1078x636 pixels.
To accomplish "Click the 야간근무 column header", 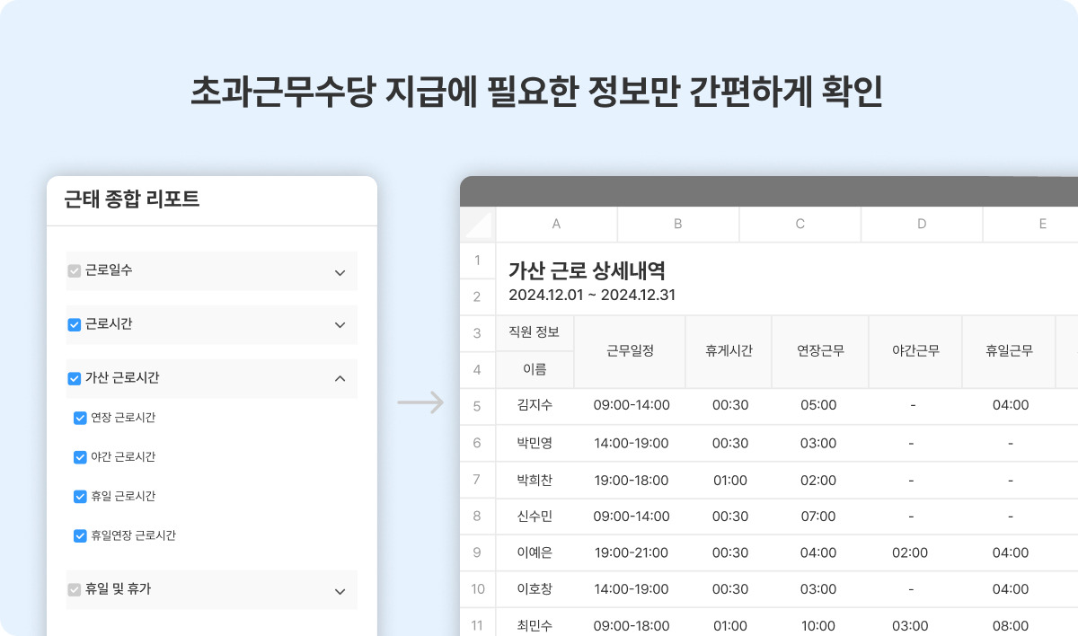I will pos(915,351).
